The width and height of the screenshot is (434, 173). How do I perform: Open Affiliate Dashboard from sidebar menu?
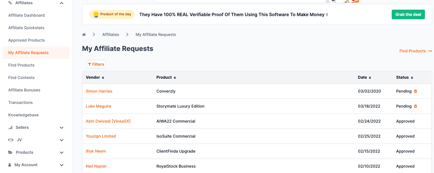click(x=26, y=15)
